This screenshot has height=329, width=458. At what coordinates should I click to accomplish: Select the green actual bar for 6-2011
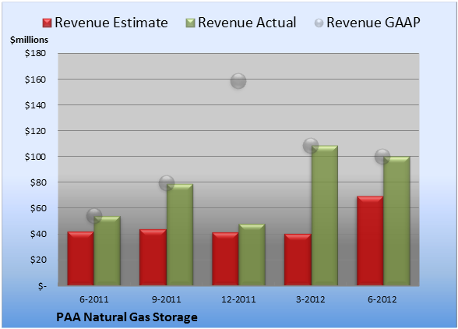[107, 250]
